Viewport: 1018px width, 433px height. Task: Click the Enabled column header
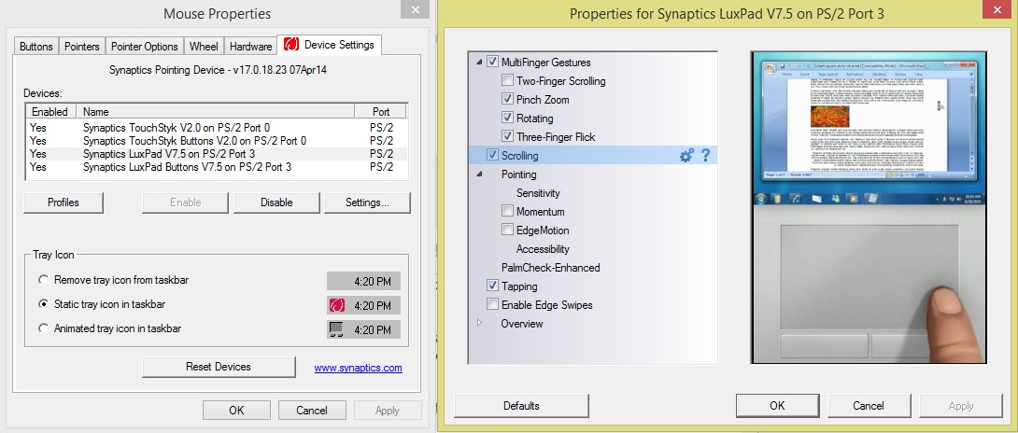[x=51, y=112]
